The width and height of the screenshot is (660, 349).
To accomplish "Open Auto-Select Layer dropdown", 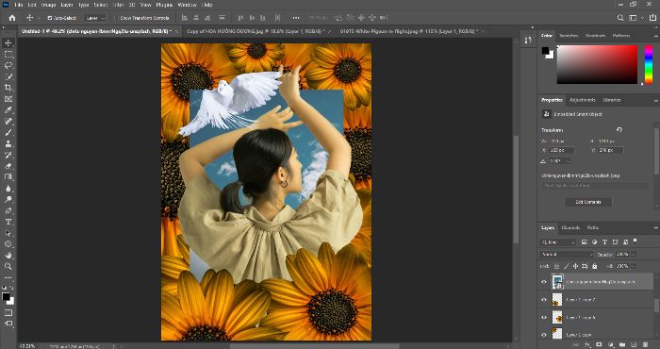I will pos(94,18).
